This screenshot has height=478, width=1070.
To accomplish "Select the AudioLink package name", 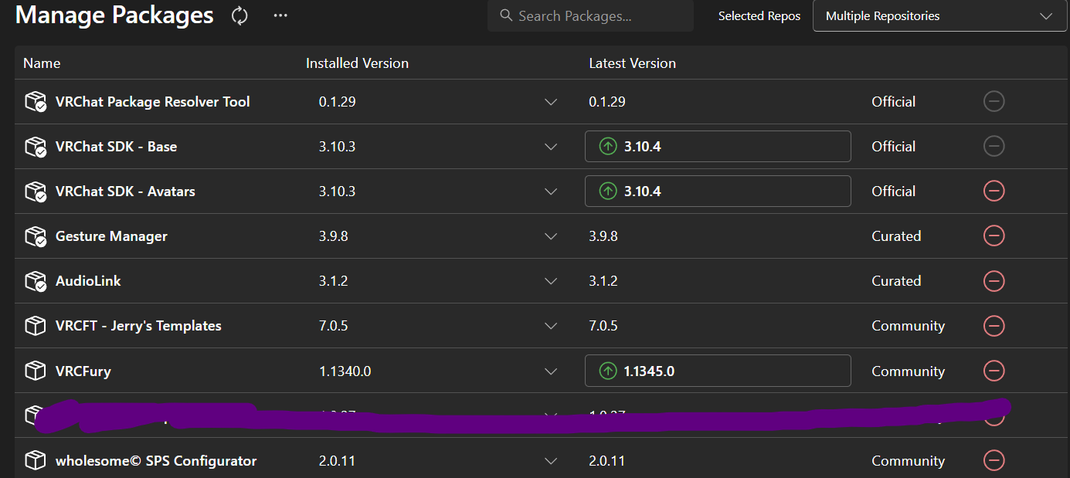I will coord(88,281).
